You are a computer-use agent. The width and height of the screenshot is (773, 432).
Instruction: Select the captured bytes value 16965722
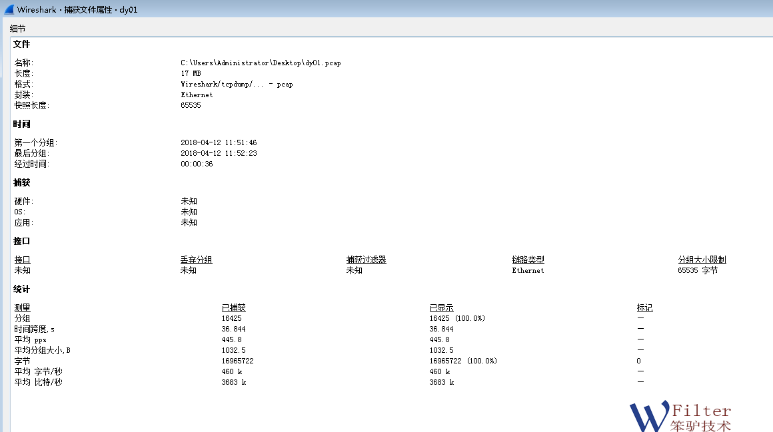point(237,361)
